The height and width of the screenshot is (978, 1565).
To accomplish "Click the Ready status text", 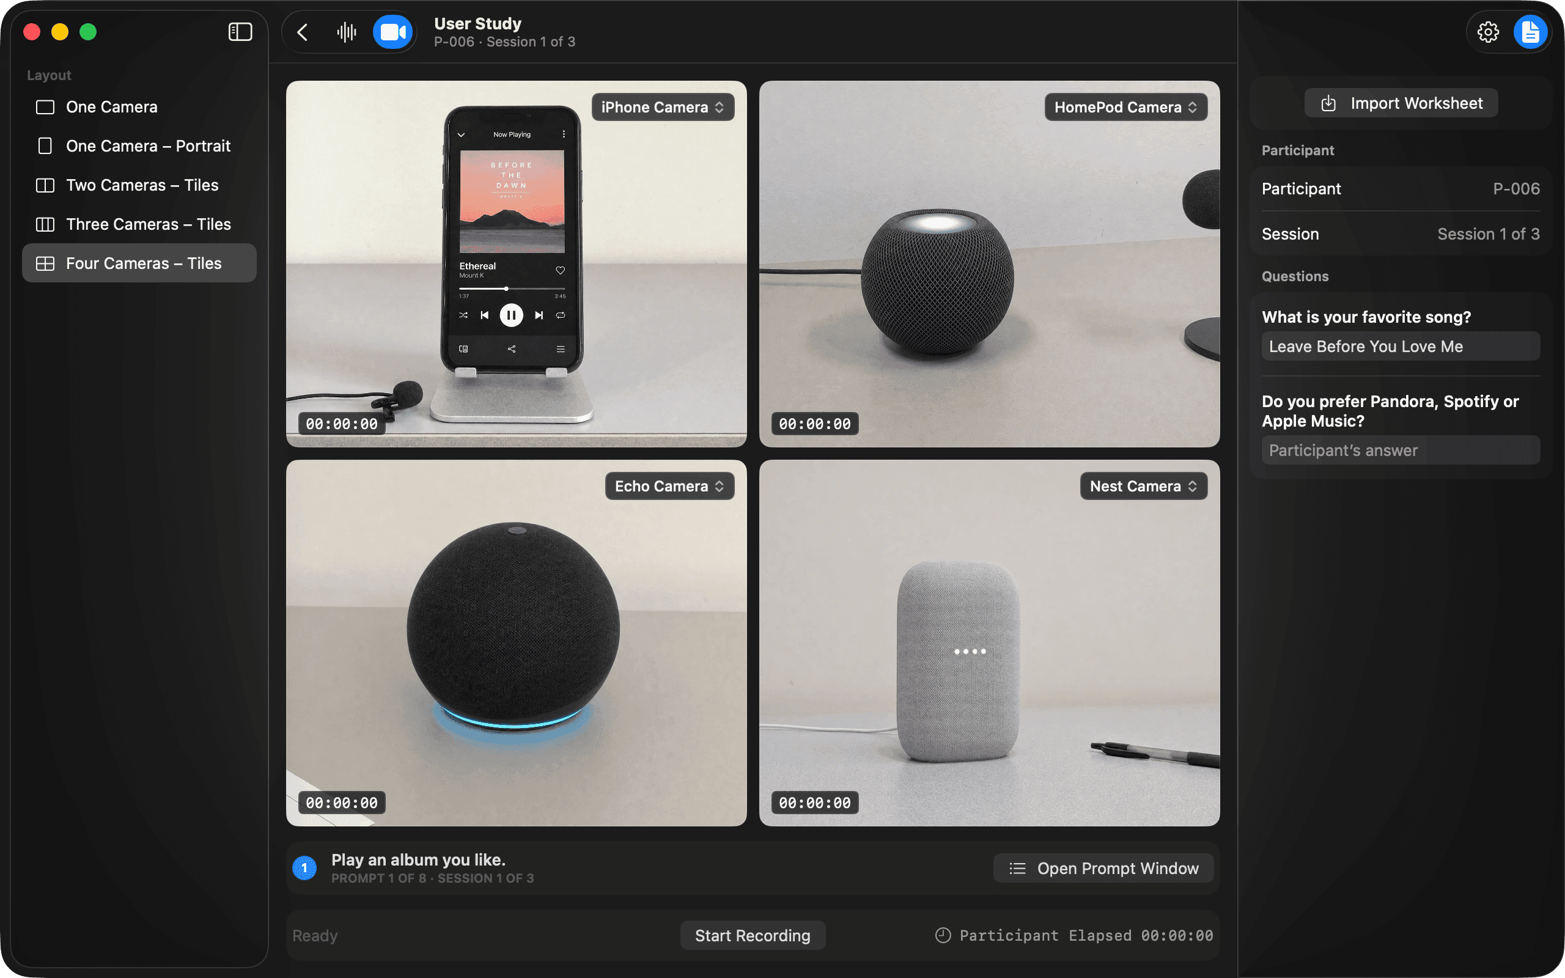I will pyautogui.click(x=315, y=935).
